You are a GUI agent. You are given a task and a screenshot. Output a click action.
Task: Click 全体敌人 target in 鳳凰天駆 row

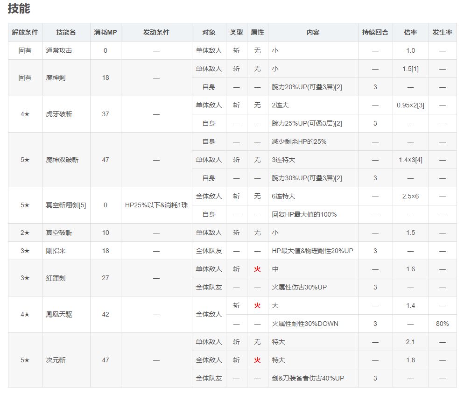(x=209, y=315)
